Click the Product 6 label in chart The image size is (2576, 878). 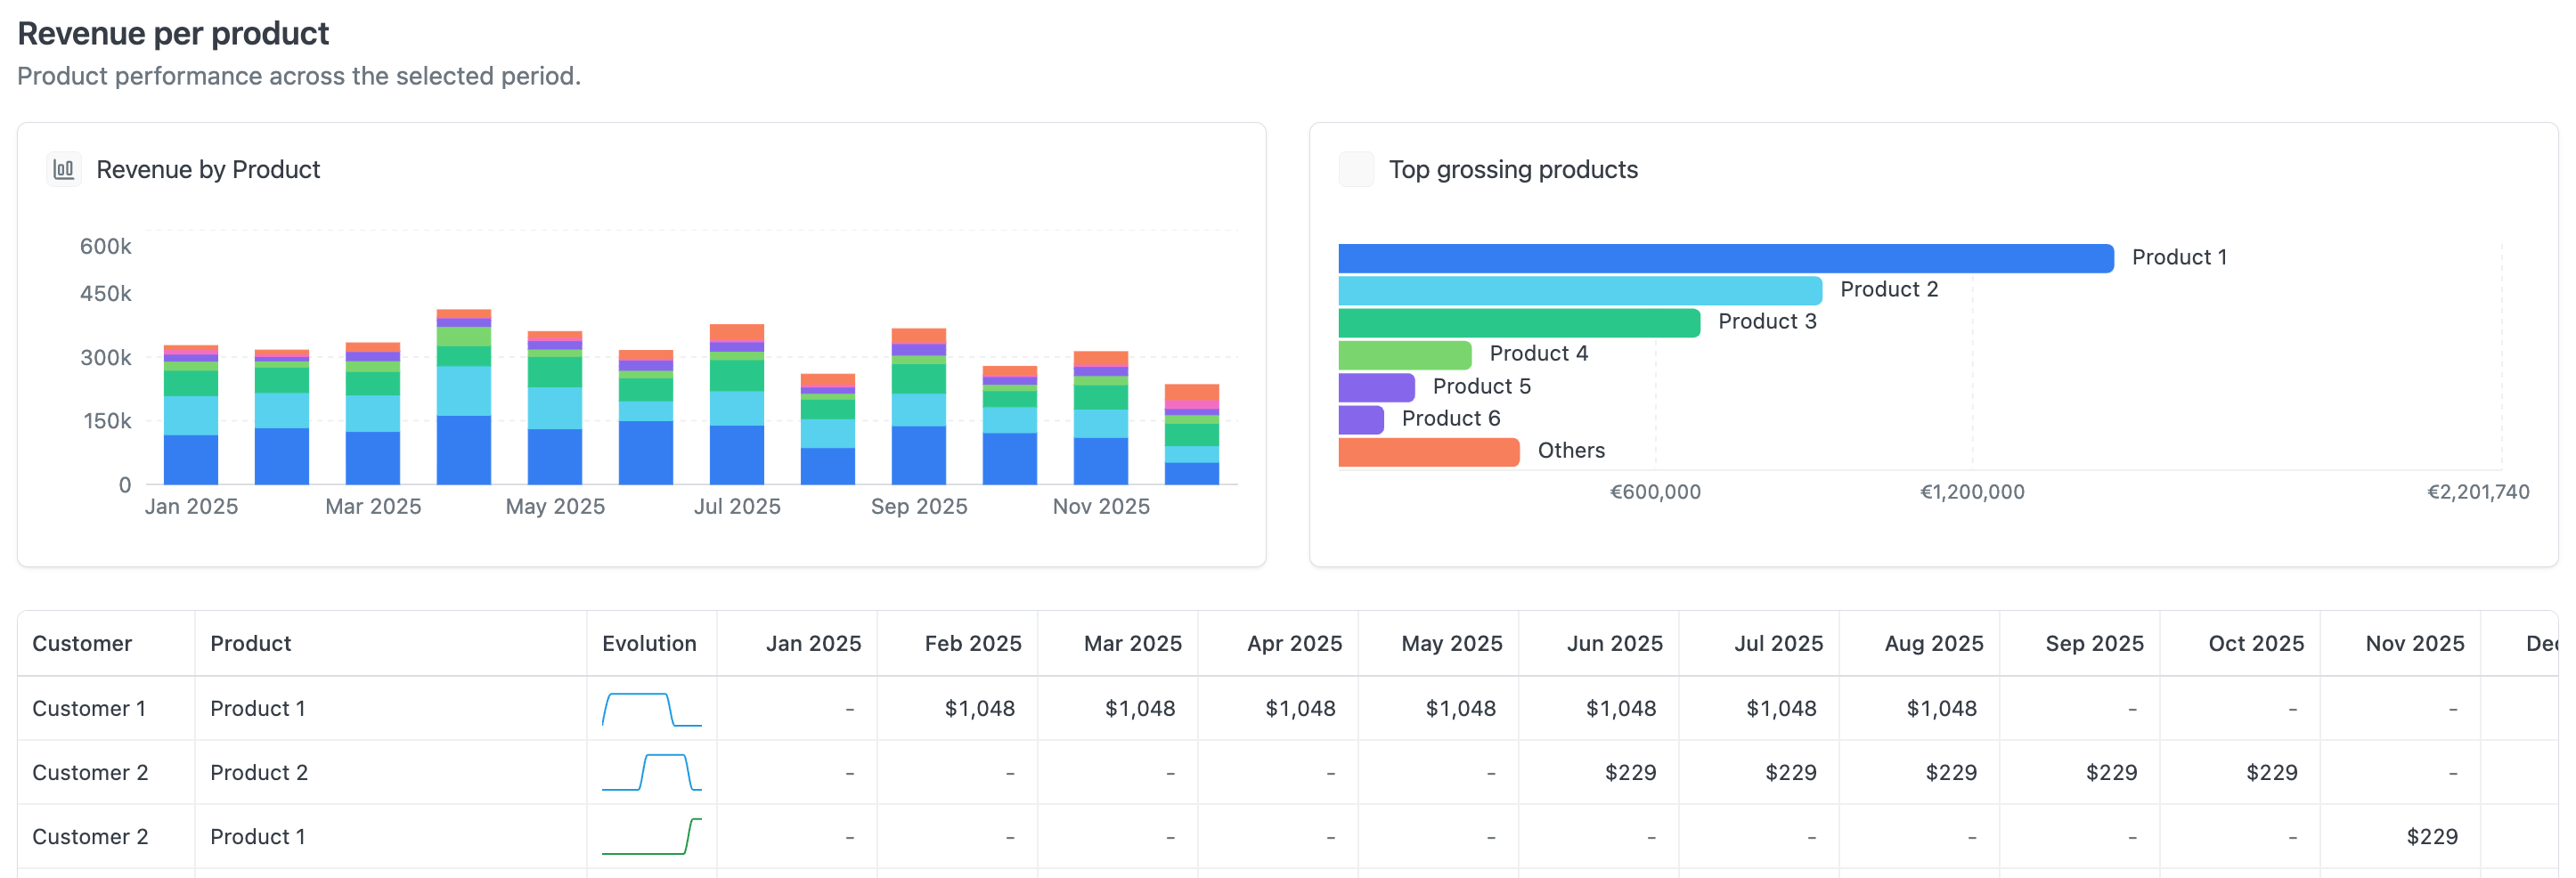coord(1450,418)
